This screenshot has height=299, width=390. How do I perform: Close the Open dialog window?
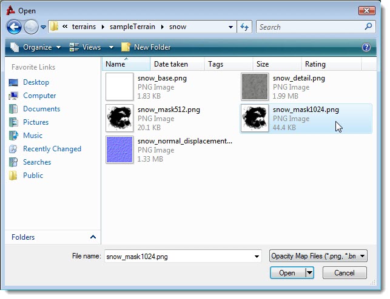coord(366,11)
